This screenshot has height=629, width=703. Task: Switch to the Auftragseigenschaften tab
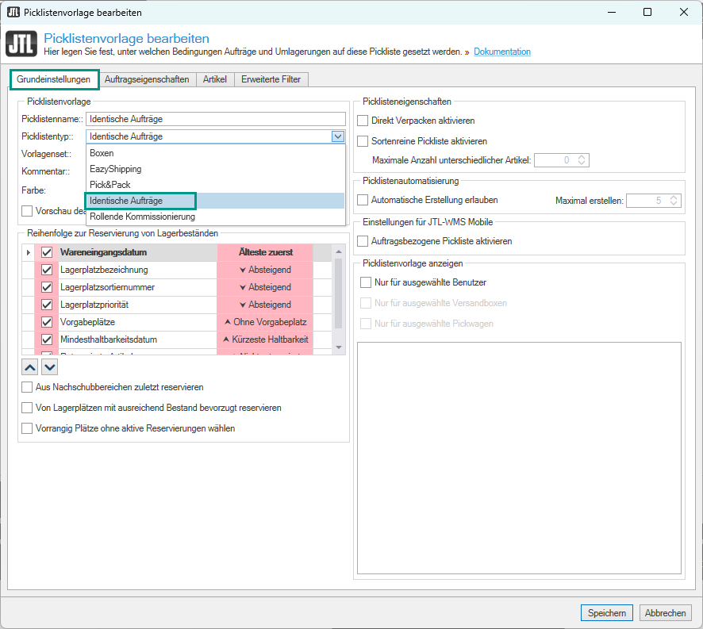(x=147, y=79)
